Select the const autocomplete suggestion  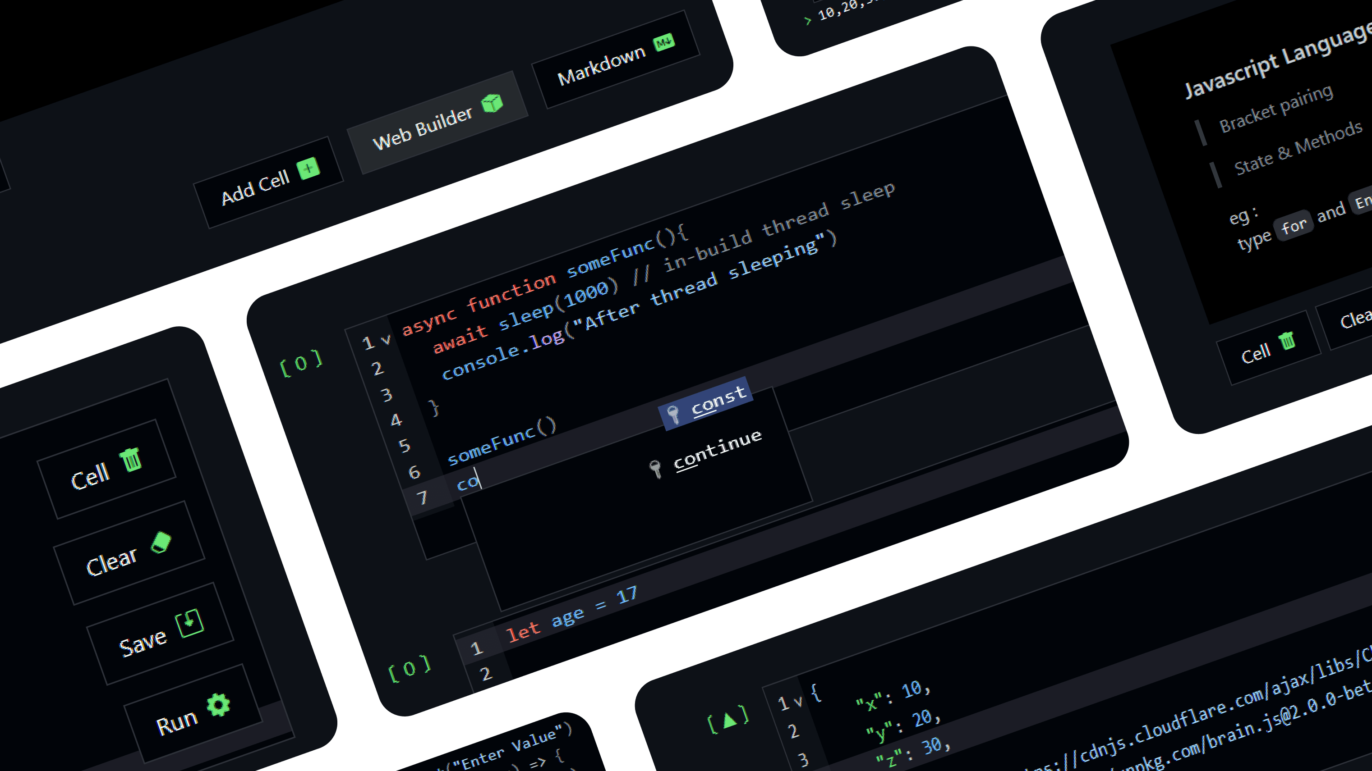[x=706, y=403]
